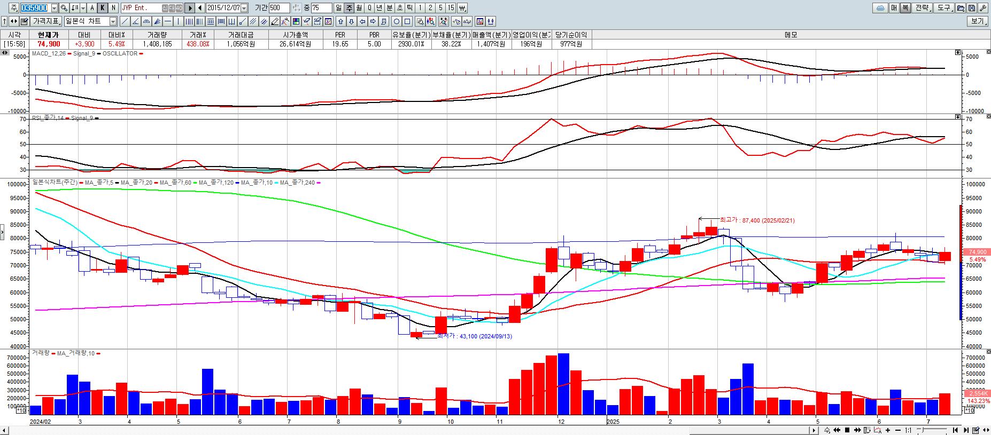Switch to the 분 minute period

tap(389, 8)
